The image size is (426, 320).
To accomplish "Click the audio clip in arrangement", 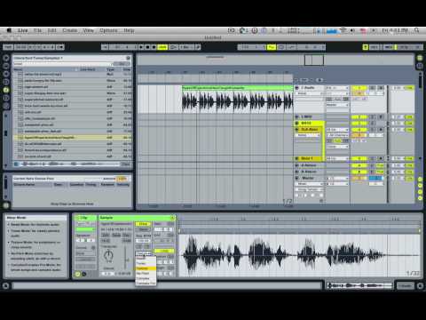I will [237, 100].
